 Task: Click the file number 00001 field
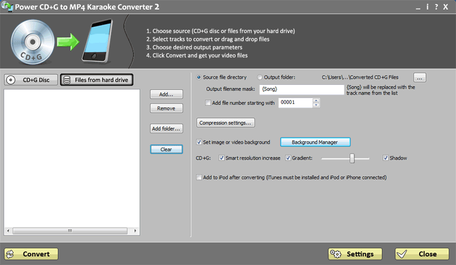click(x=296, y=102)
